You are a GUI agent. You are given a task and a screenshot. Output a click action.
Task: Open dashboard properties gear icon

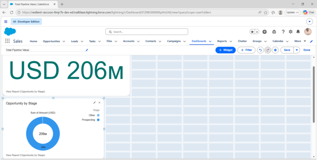(x=275, y=50)
